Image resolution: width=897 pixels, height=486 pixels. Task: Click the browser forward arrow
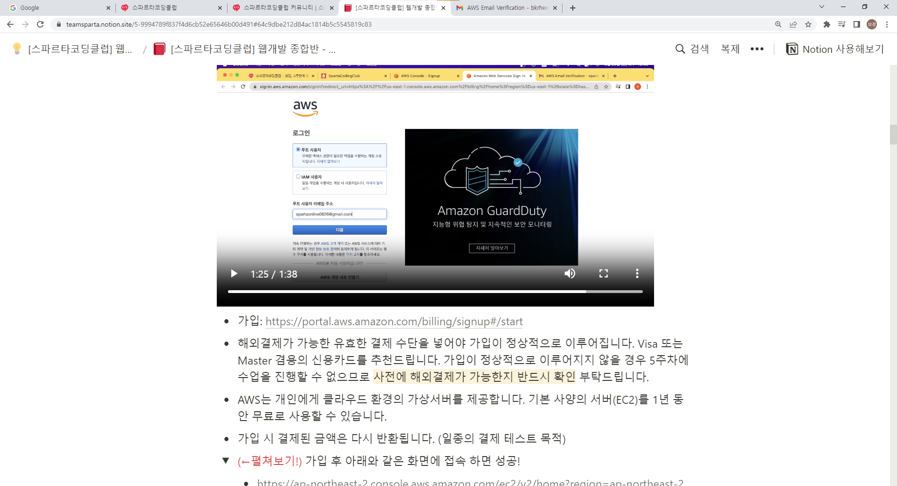click(x=25, y=24)
